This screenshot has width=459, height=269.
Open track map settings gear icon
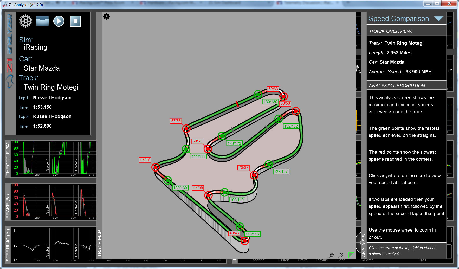[107, 16]
